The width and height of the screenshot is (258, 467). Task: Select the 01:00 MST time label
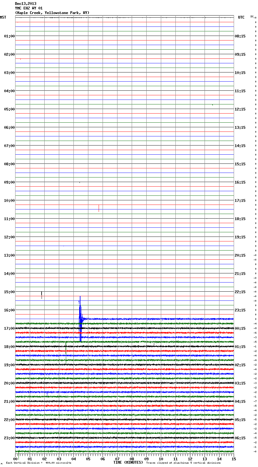coord(9,36)
